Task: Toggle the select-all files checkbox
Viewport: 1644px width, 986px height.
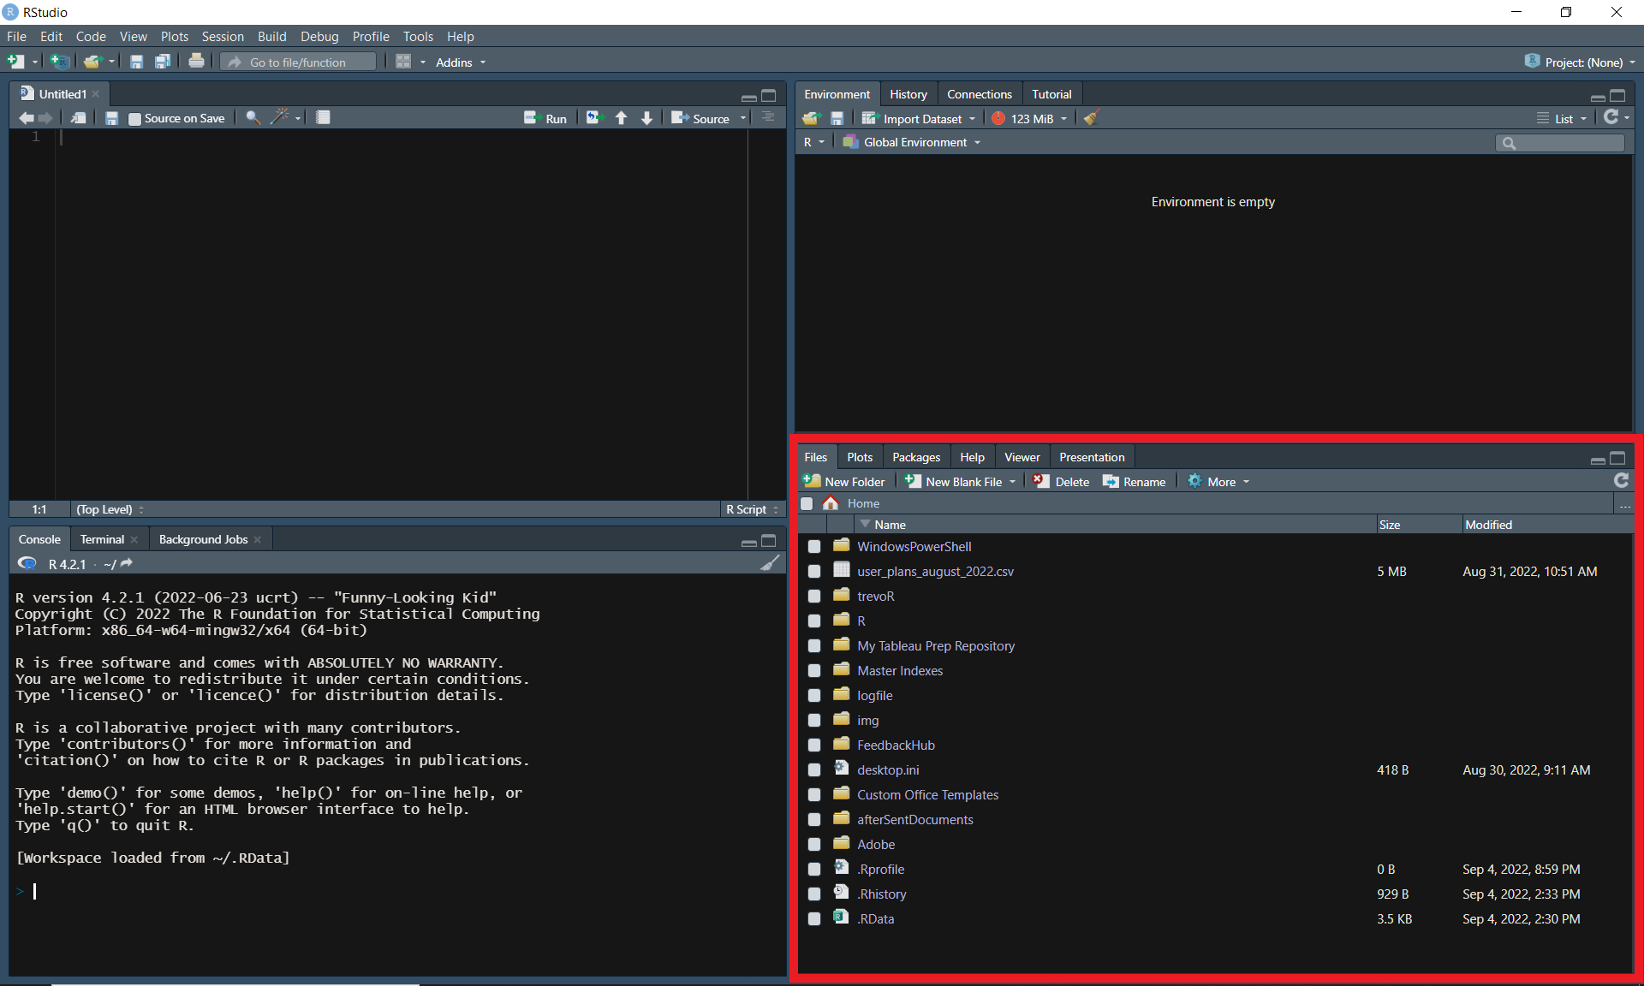Action: 807,504
